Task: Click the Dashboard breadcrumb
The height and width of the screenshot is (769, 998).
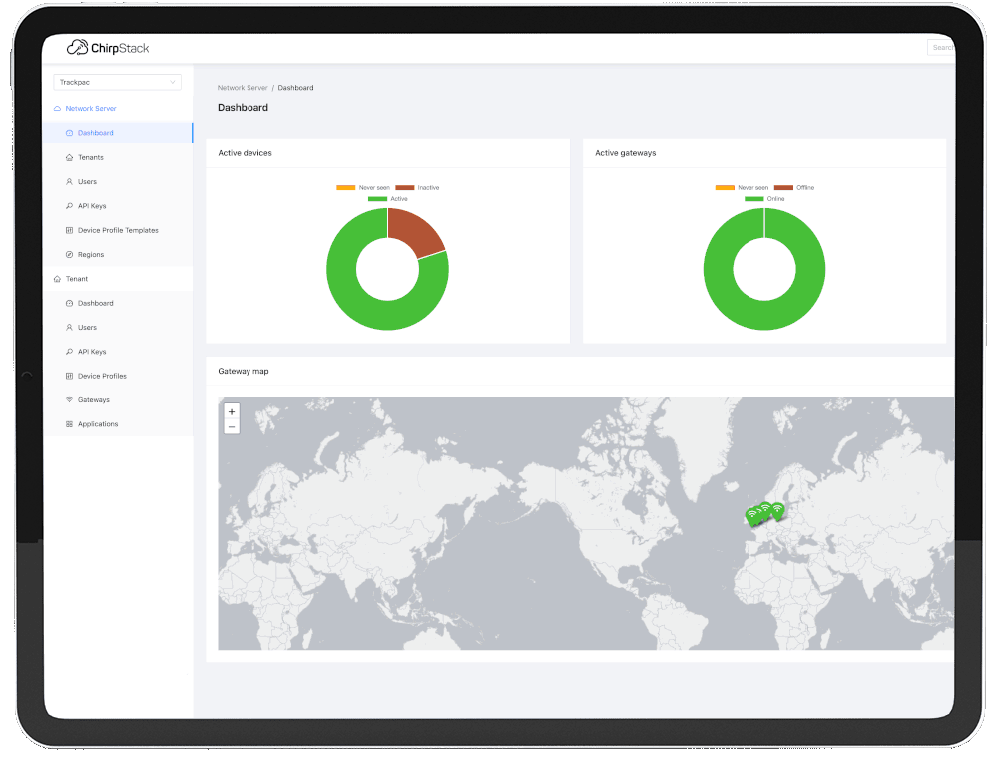Action: [x=295, y=87]
